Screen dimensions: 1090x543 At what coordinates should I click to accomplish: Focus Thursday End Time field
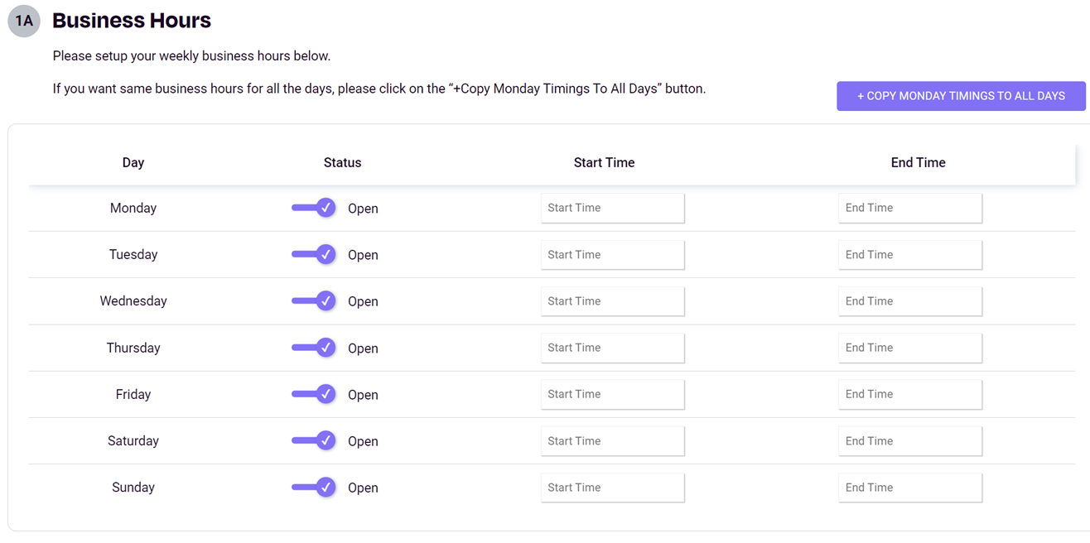click(x=910, y=348)
